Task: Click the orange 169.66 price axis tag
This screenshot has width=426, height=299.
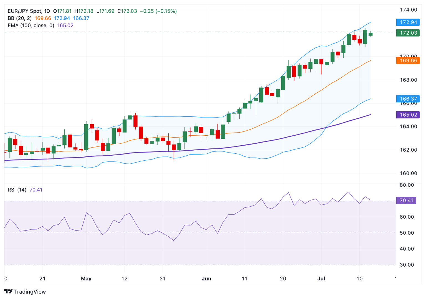Action: coord(408,60)
